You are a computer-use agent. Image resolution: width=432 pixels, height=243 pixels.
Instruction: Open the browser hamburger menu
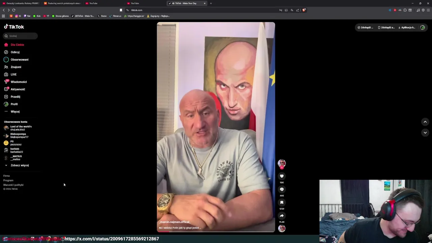tap(428, 10)
